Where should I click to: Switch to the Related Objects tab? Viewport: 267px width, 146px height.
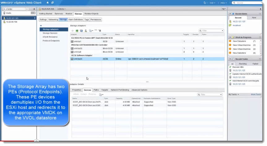pos(92,14)
